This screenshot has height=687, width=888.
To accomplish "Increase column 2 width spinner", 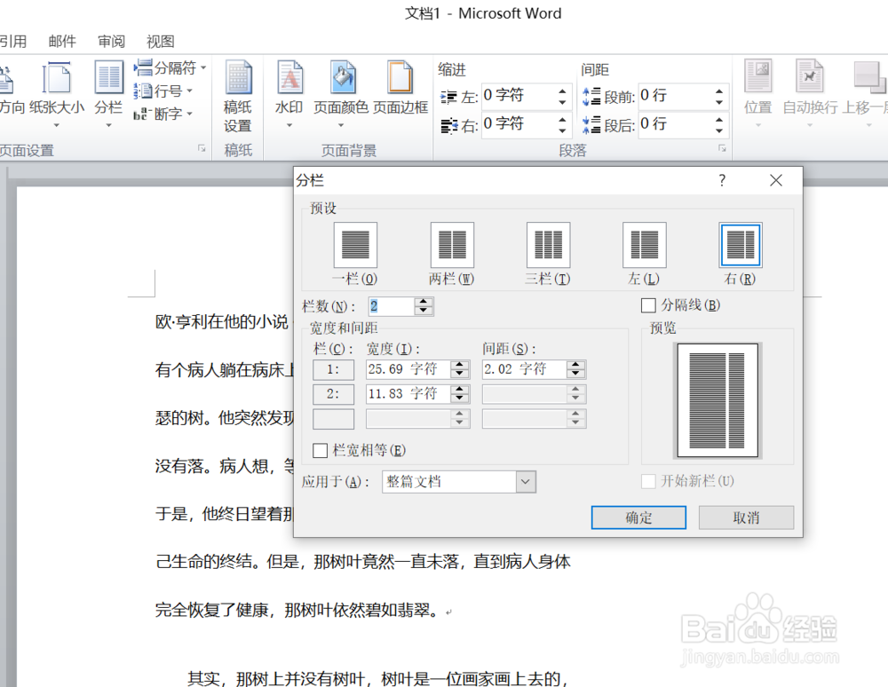I will (x=460, y=390).
